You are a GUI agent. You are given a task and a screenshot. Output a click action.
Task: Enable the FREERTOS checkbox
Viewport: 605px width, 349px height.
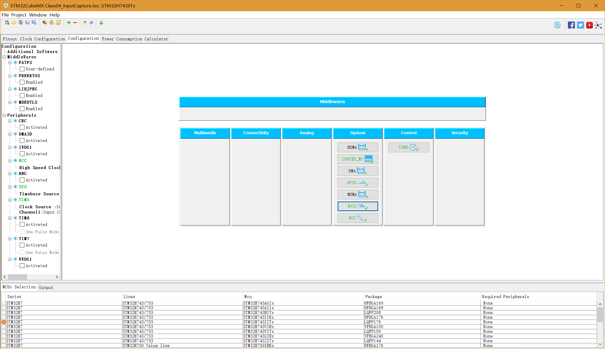22,82
